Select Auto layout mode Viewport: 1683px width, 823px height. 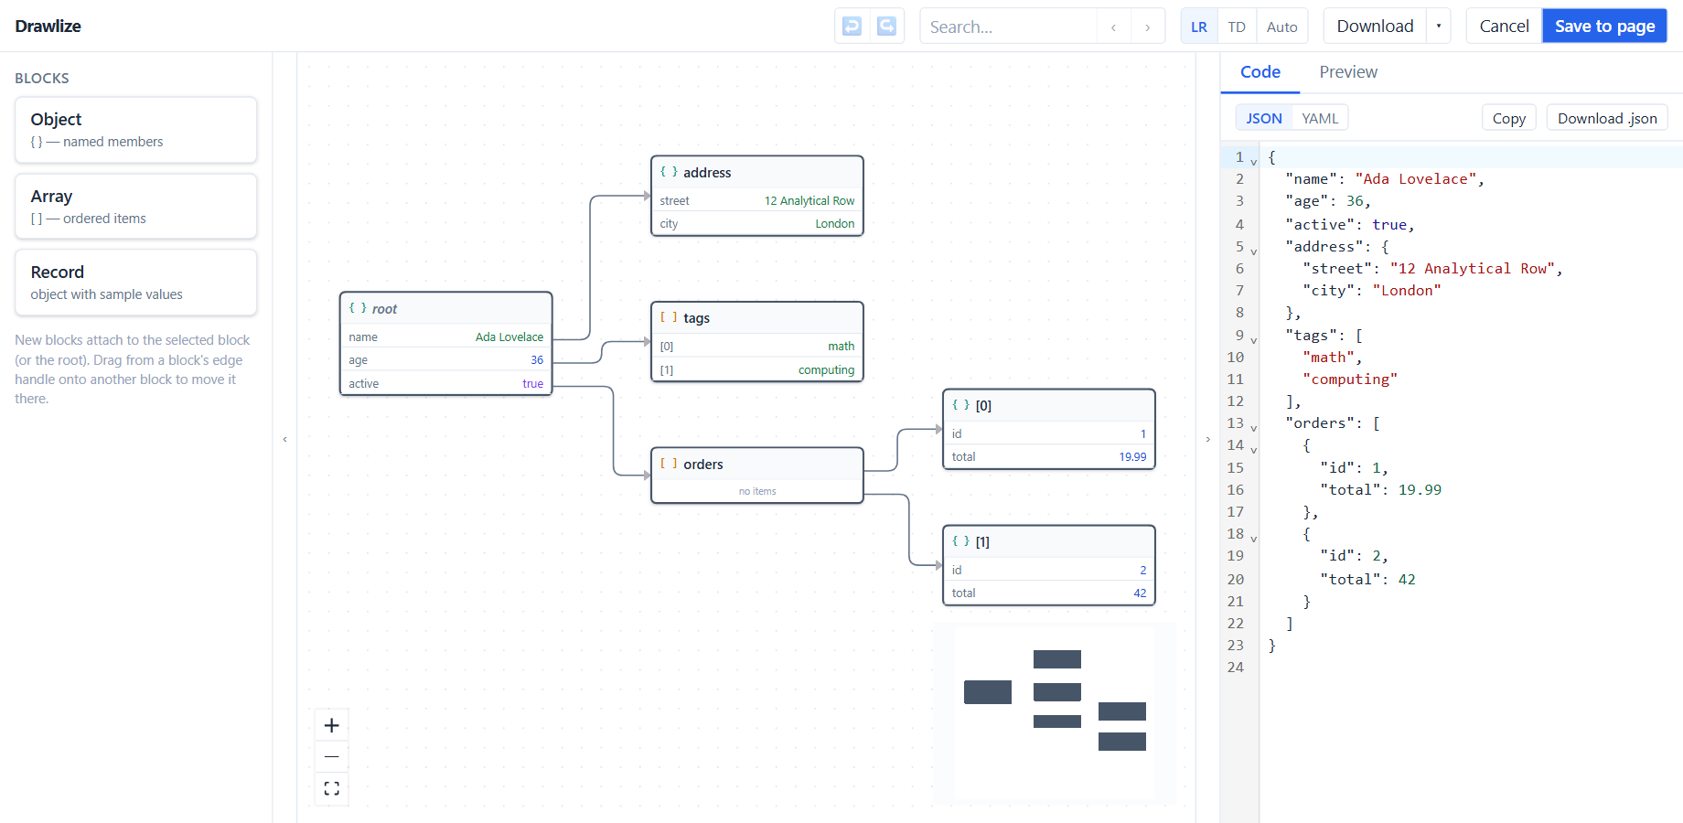click(x=1281, y=27)
